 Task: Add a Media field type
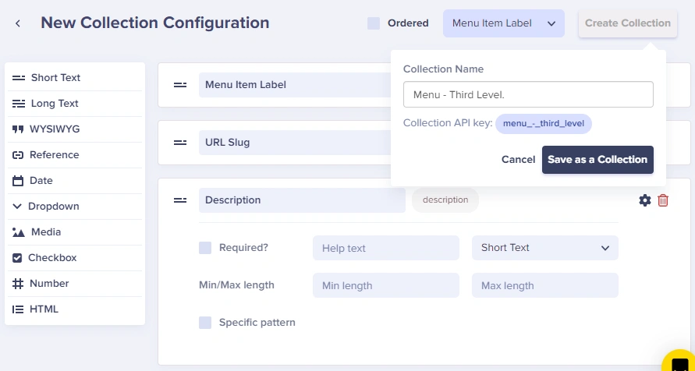(75, 232)
